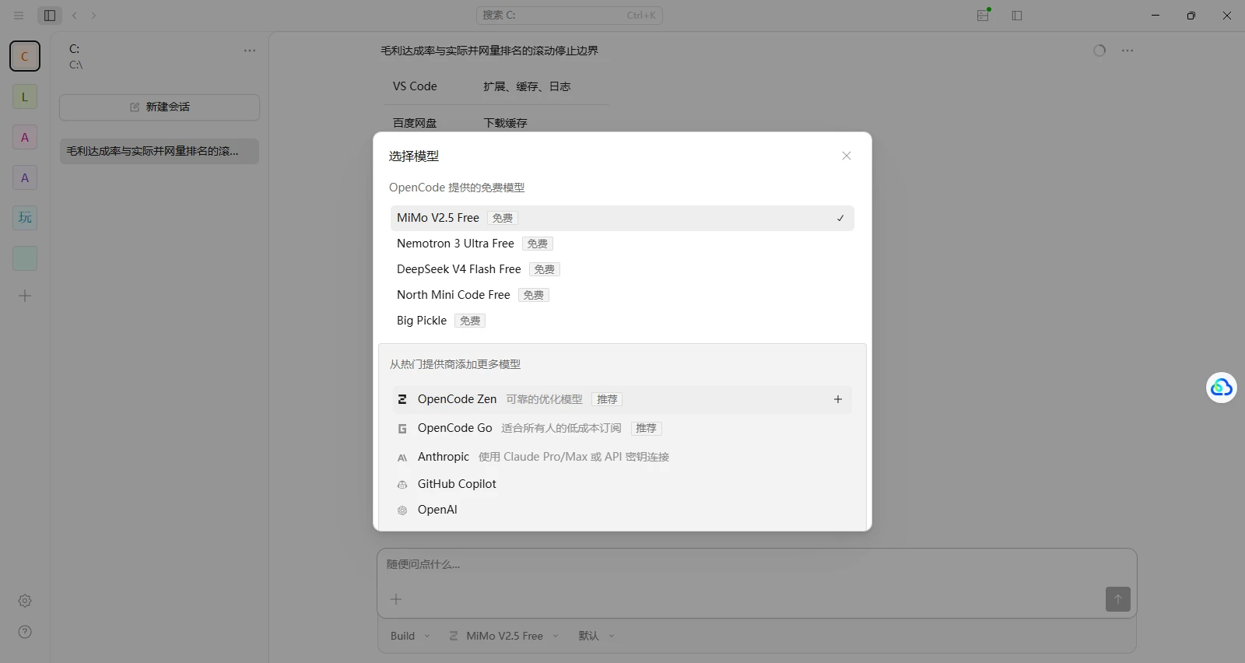Connect the OpenCode Go provider
The height and width of the screenshot is (663, 1245).
tap(622, 428)
